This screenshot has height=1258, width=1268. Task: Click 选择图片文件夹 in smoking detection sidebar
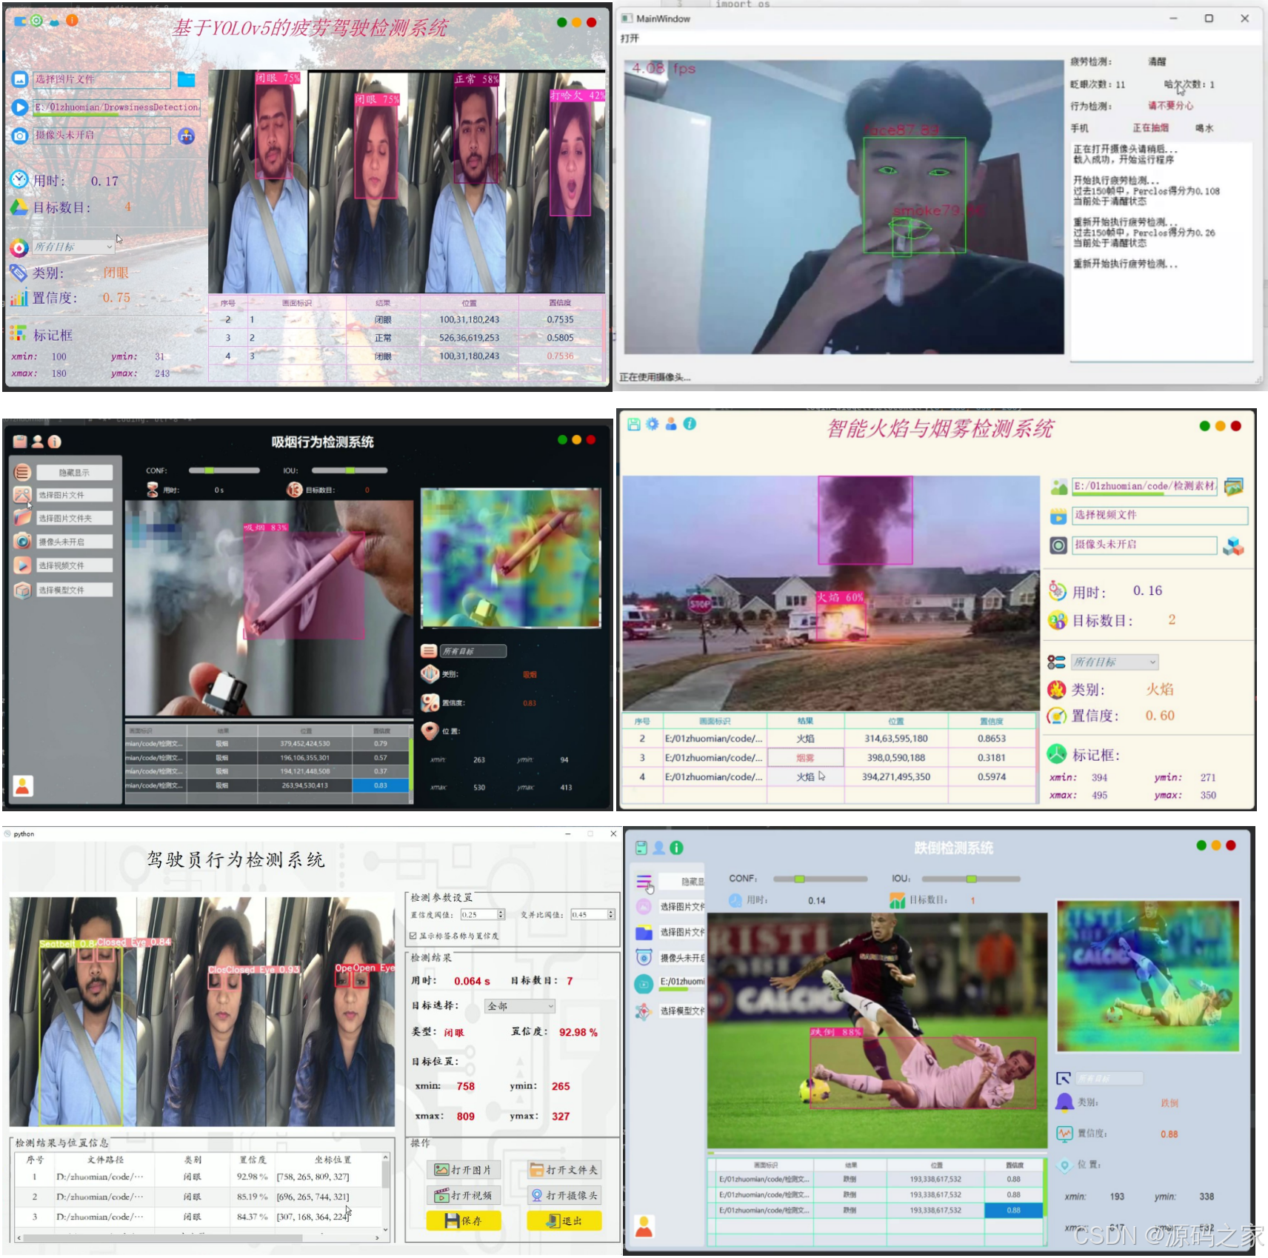click(73, 518)
